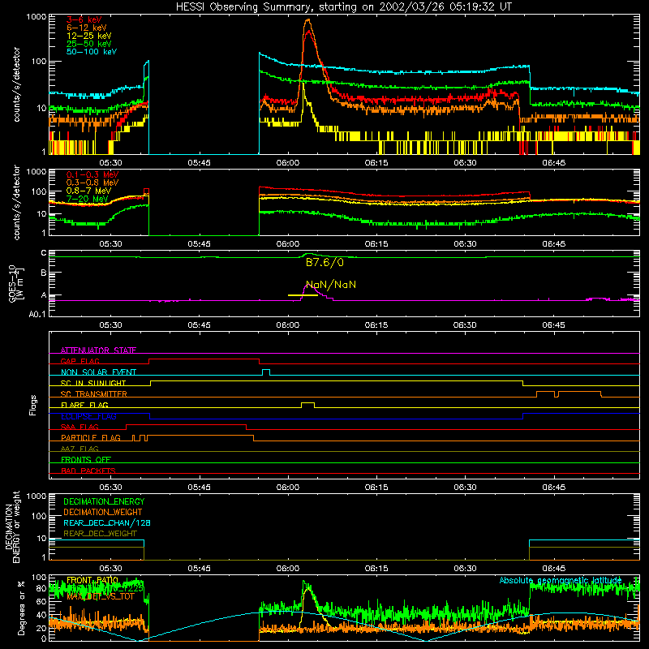Select the 25-50 keV legend label
649x649 pixels.
[89, 44]
